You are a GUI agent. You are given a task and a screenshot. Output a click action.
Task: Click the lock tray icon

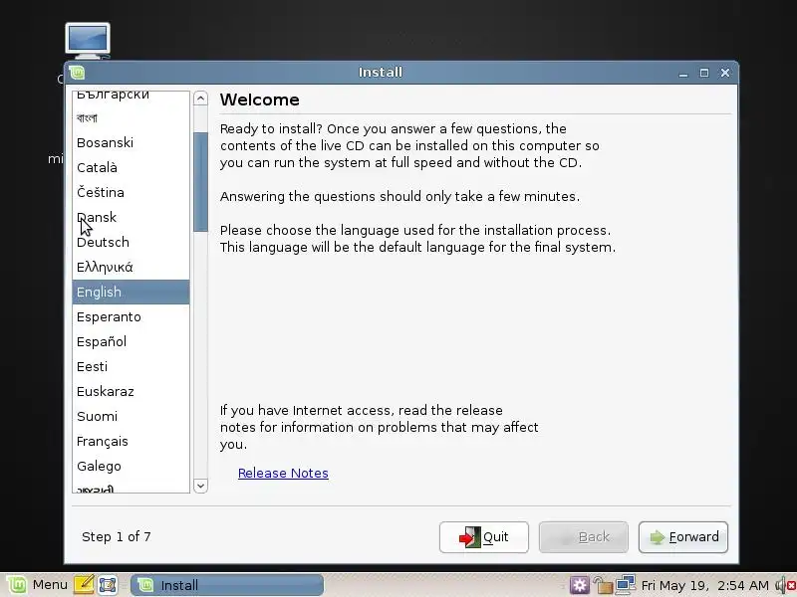tap(603, 585)
